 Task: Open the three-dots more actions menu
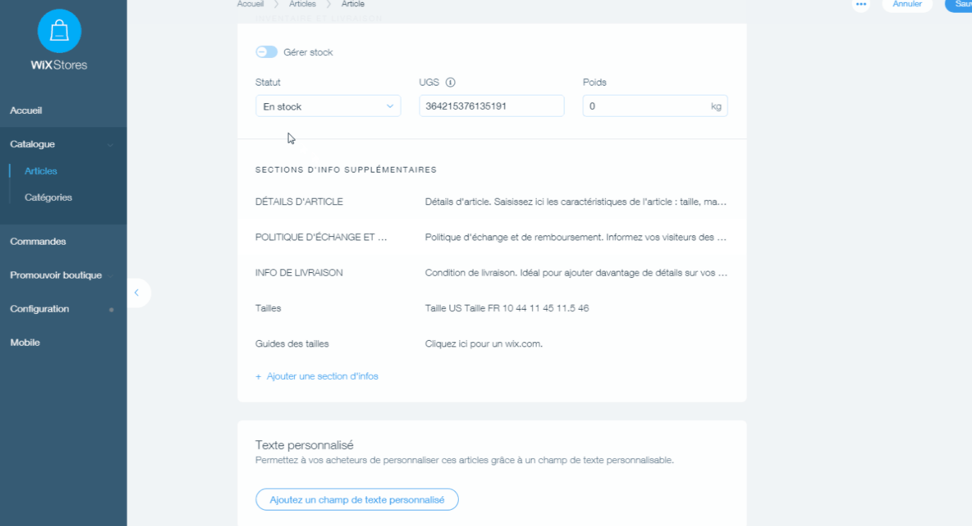click(860, 4)
